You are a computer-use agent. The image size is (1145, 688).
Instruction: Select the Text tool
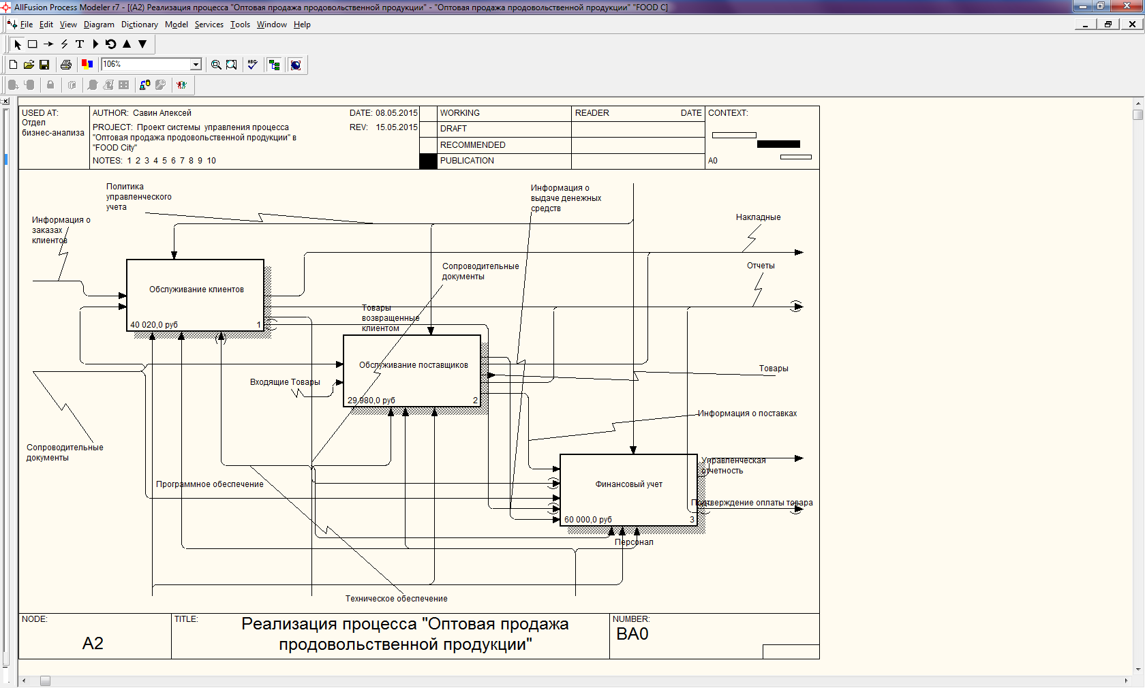click(x=80, y=44)
